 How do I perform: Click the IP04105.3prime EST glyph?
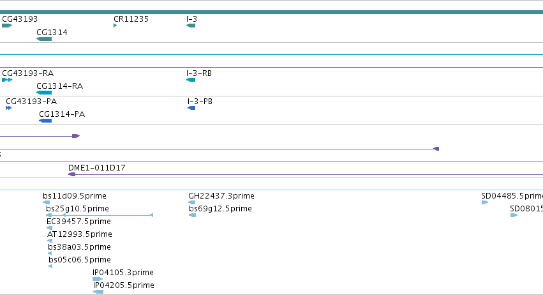(98, 279)
